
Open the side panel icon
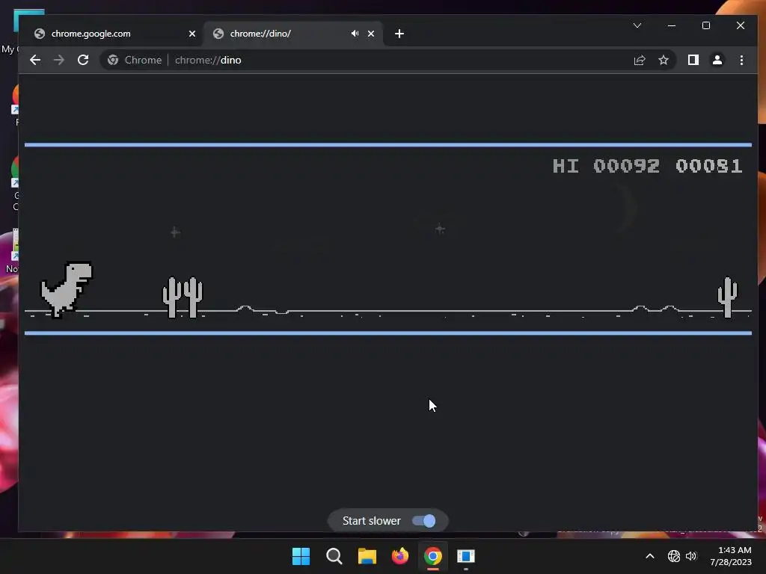(x=693, y=60)
